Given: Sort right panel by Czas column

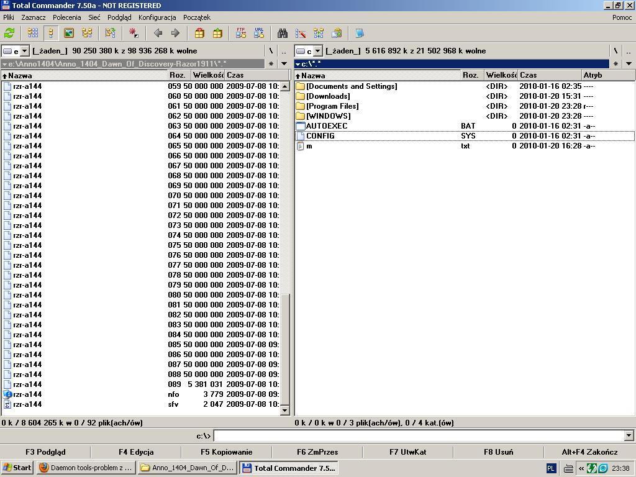Looking at the screenshot, I should [550, 75].
